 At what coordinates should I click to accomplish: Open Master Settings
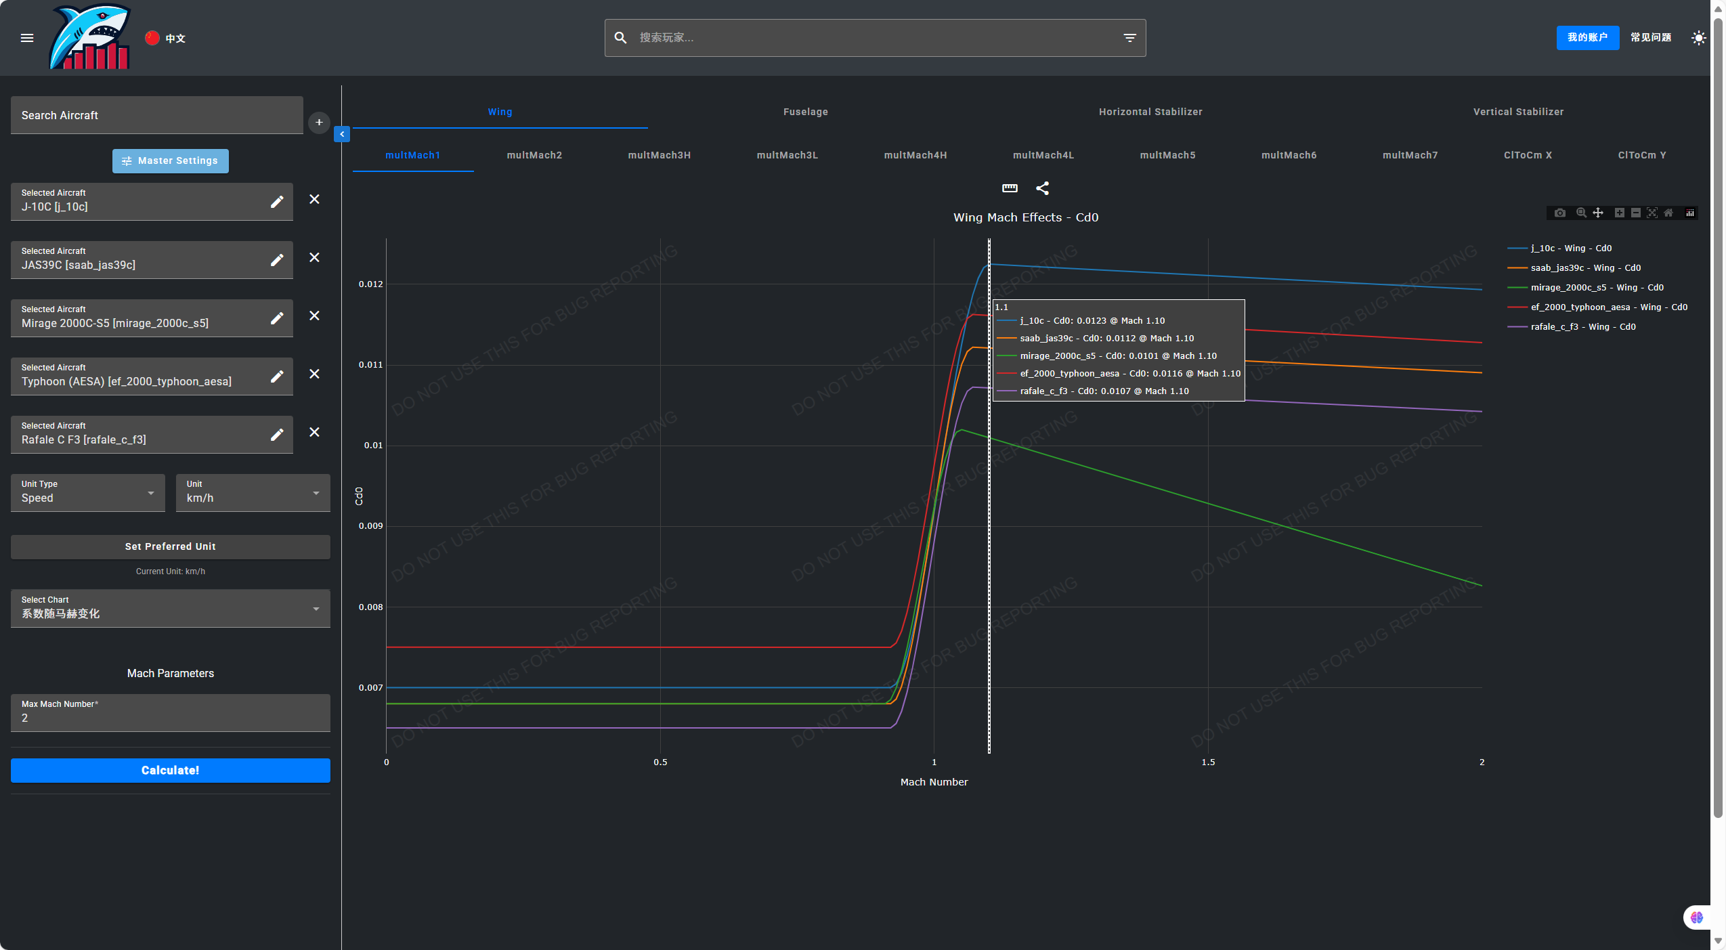coord(171,161)
